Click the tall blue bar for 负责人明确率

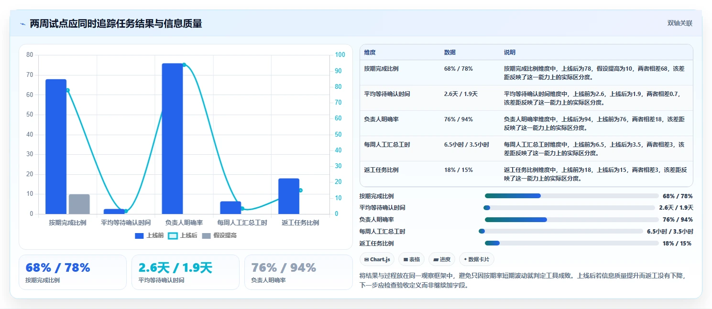[172, 139]
